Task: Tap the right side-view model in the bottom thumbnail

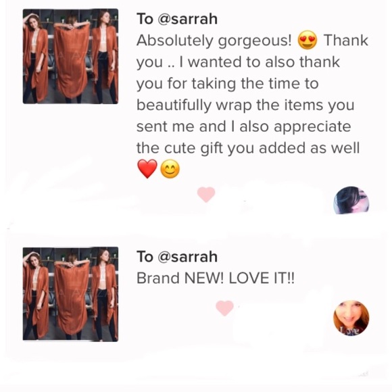Action: pos(105,294)
